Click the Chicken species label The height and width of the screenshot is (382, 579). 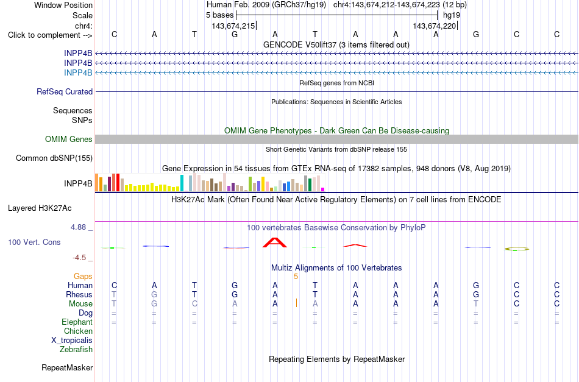[78, 331]
